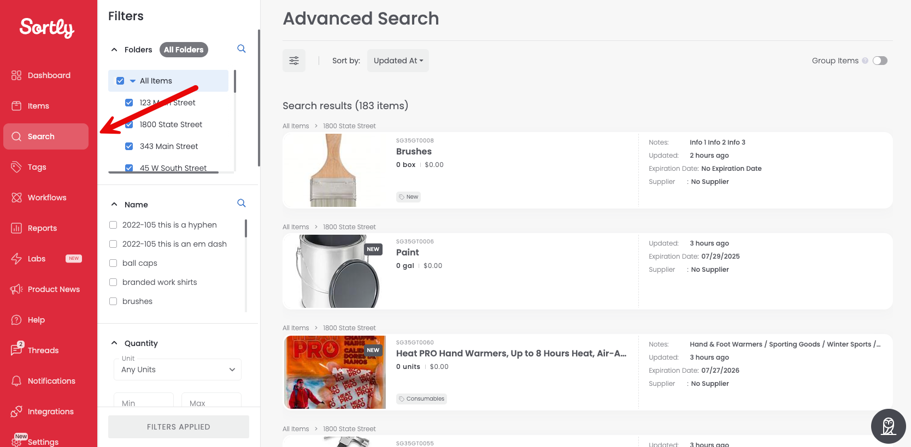Open the Heat PRO thumbnail image

pos(334,372)
